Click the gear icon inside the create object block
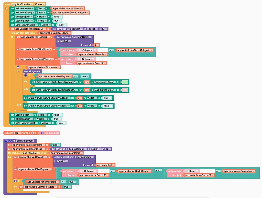The width and height of the screenshot is (262, 198). point(43,133)
